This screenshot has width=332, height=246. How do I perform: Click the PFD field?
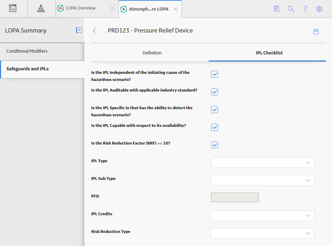tap(235, 197)
